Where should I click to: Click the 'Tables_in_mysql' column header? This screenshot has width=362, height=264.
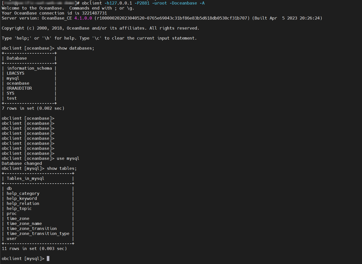tap(26, 178)
